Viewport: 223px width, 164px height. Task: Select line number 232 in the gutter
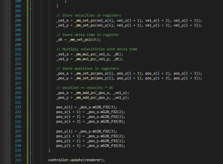(18, 155)
